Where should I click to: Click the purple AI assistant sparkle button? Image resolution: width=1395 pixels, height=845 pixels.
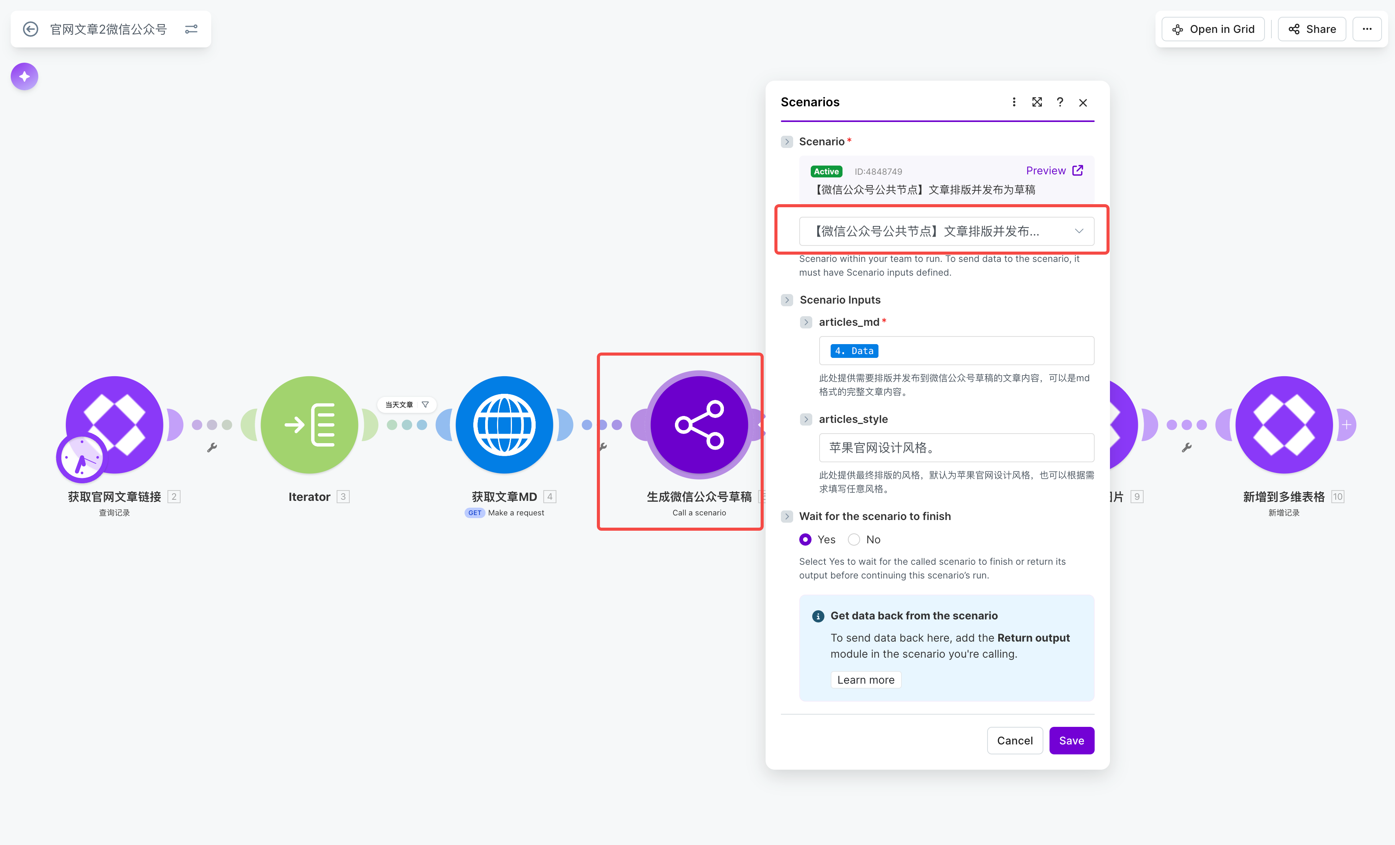[24, 76]
